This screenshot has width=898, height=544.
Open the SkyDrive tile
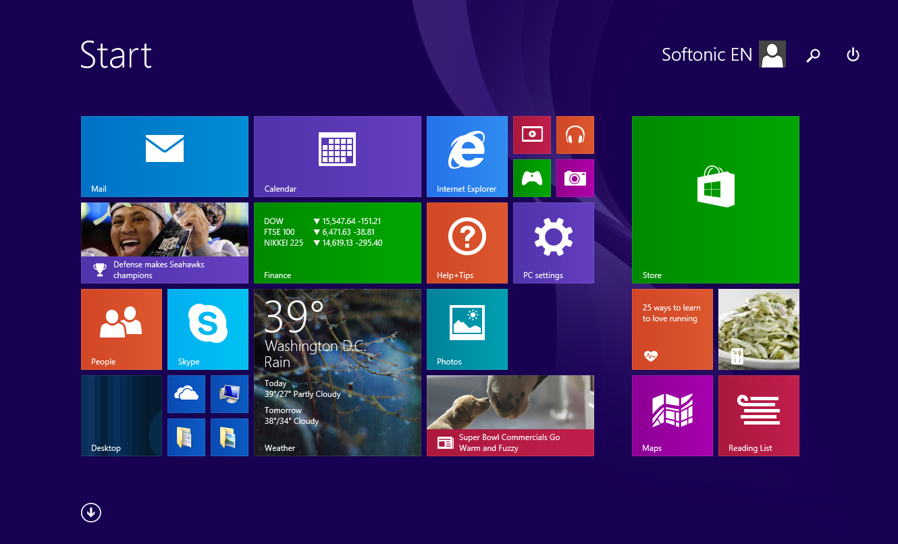(x=186, y=393)
